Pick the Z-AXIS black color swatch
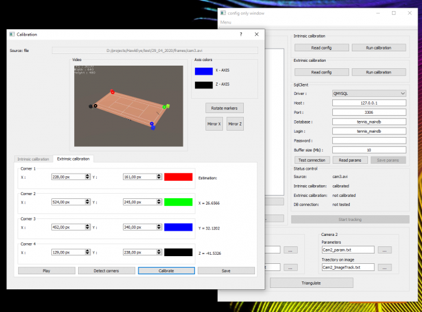This screenshot has width=422, height=312. (204, 85)
